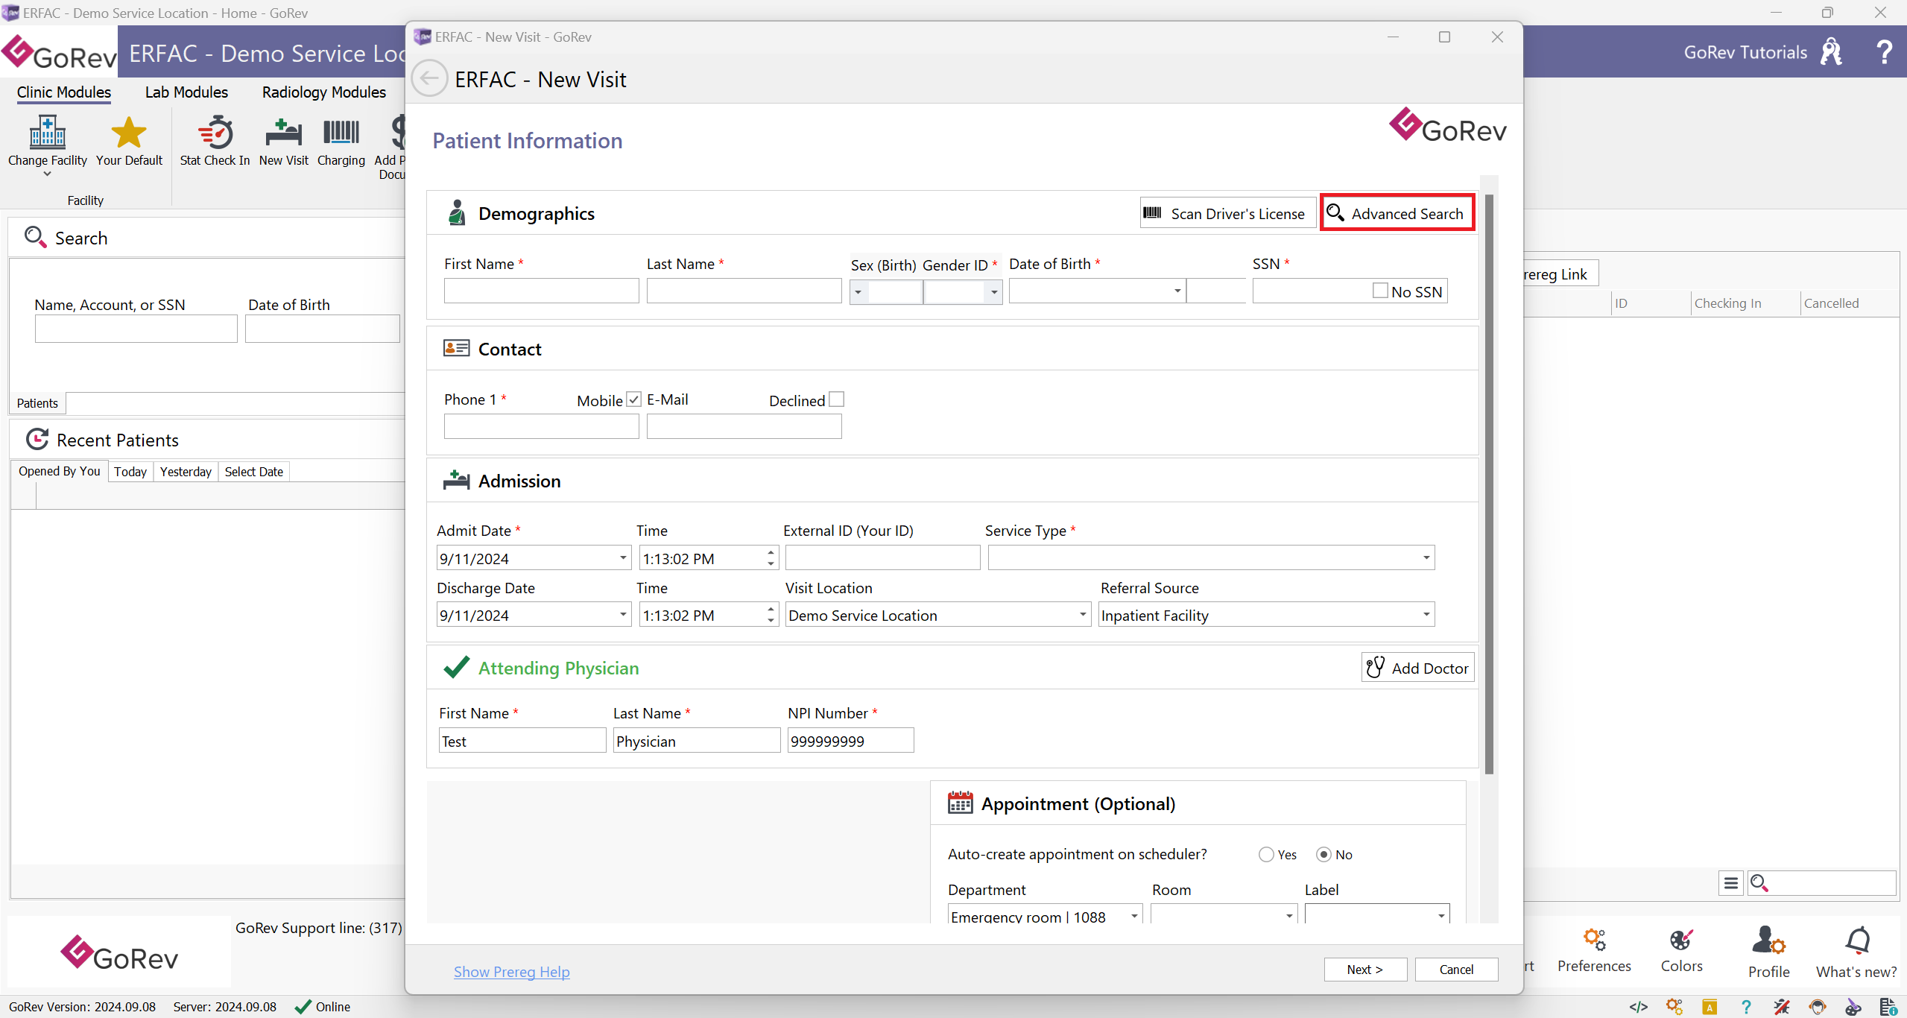Screen dimensions: 1907x1018
Task: Click the Change Facility building icon
Action: click(47, 133)
